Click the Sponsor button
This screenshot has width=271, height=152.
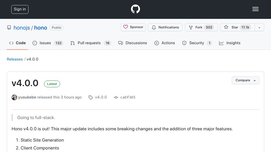(133, 27)
